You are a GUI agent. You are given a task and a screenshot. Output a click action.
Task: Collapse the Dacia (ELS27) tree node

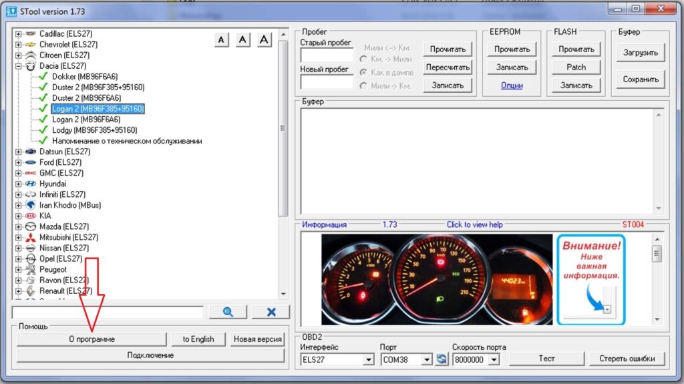point(18,66)
